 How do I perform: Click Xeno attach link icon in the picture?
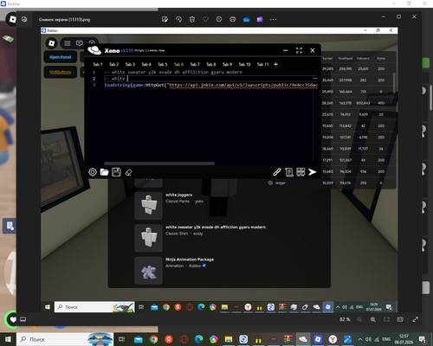tap(277, 172)
